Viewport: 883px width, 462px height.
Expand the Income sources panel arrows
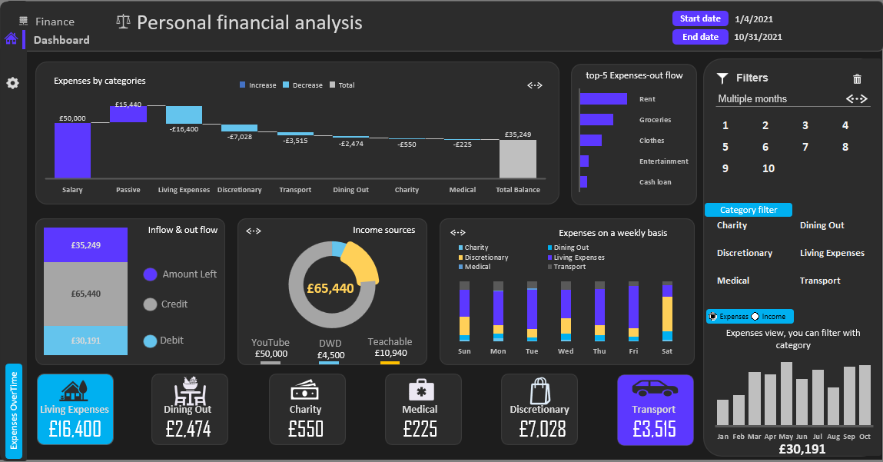(x=254, y=231)
